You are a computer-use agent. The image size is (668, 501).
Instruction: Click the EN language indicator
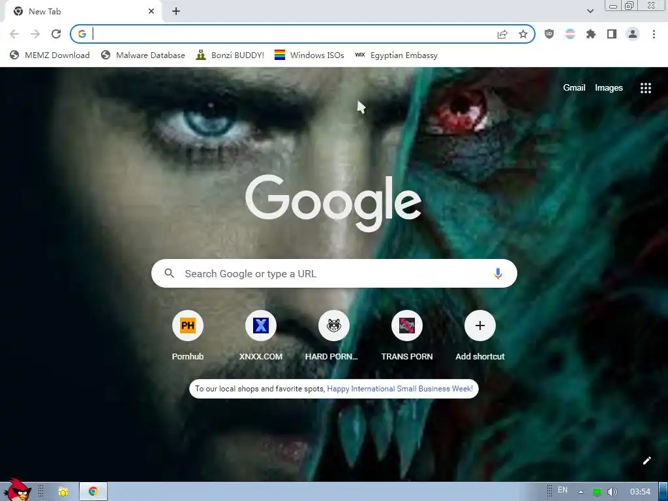pos(562,490)
